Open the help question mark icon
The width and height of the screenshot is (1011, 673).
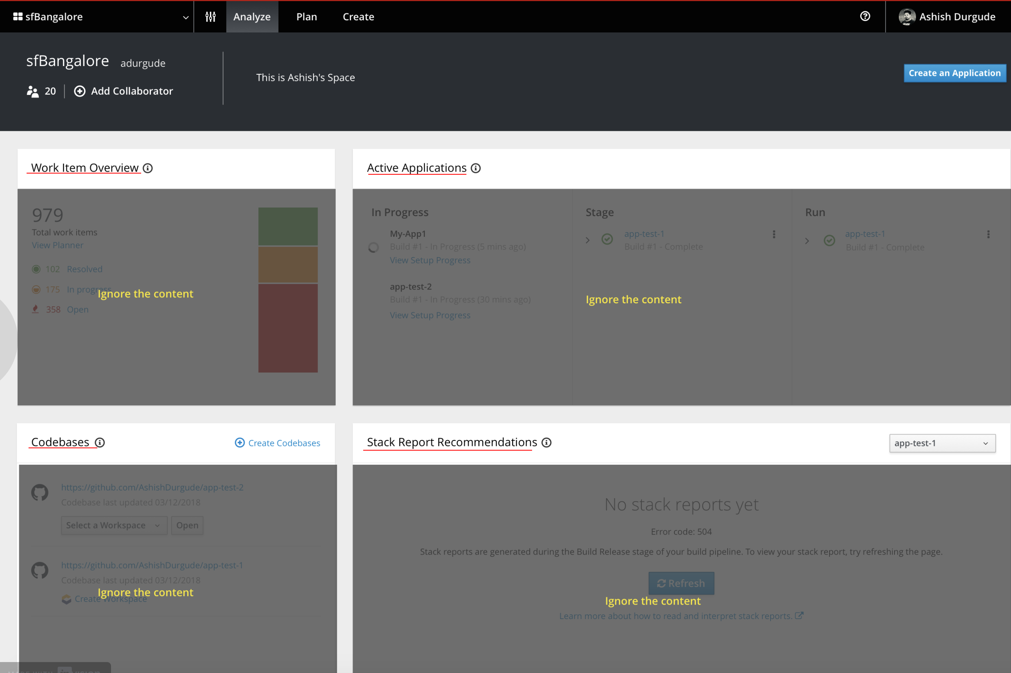865,16
